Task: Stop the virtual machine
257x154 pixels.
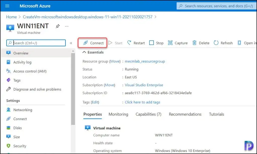Action: point(156,43)
